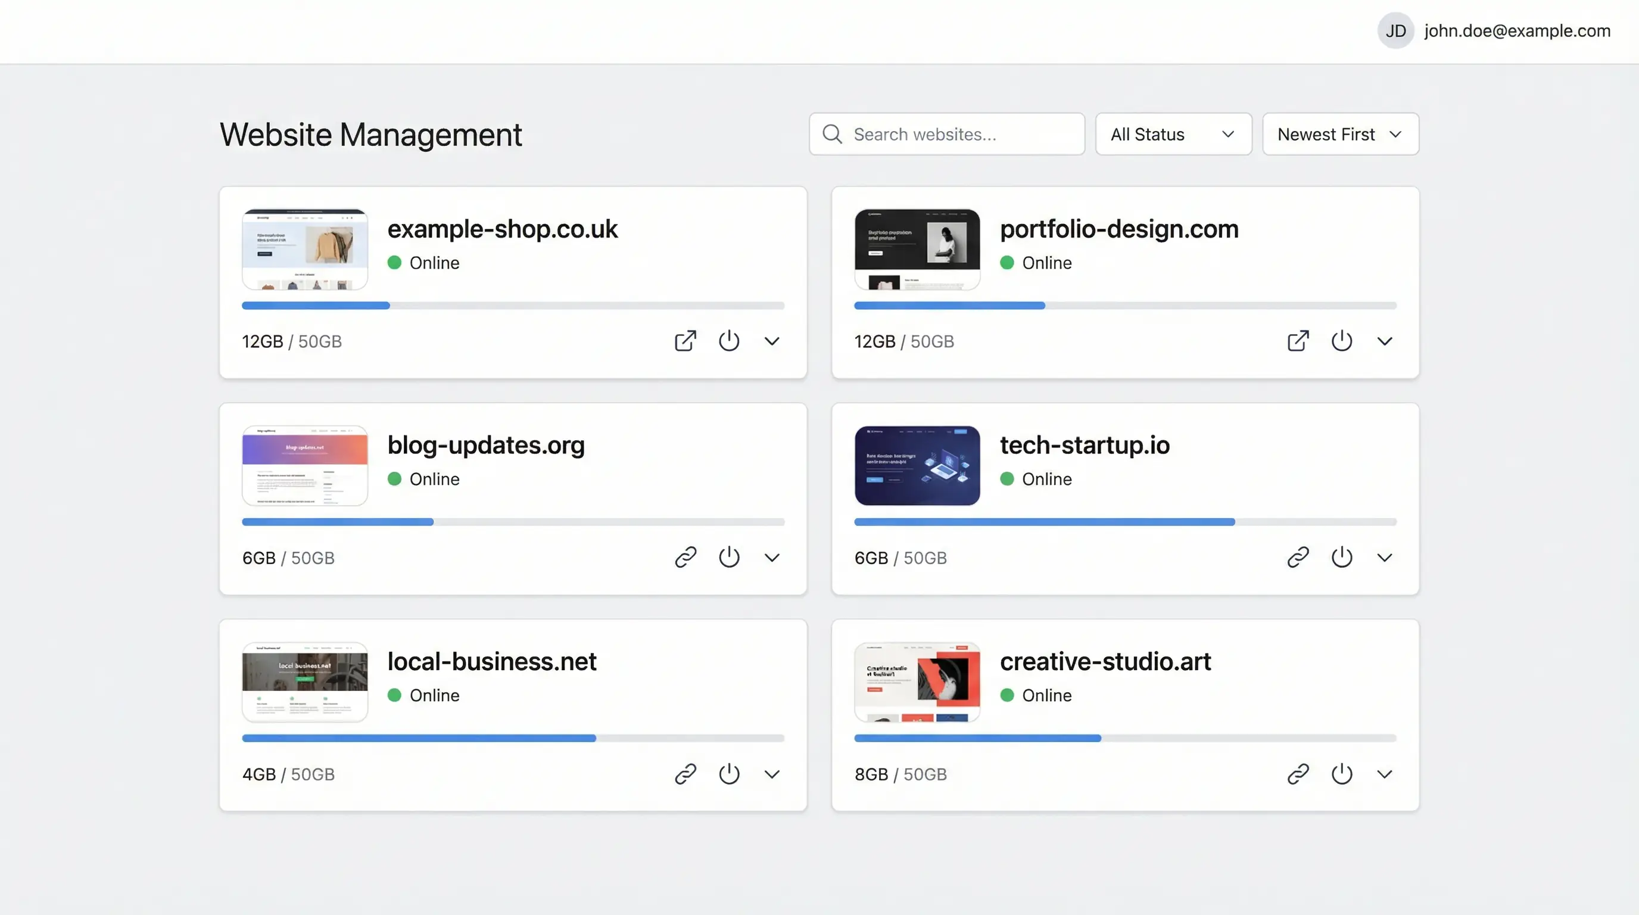Click the 4GB / 50GB storage text
The height and width of the screenshot is (915, 1639).
(x=288, y=774)
